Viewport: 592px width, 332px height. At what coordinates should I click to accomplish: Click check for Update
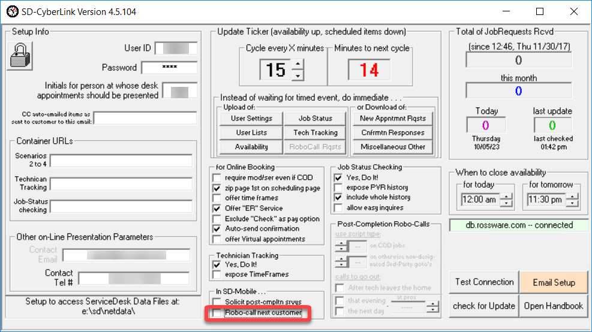[485, 306]
